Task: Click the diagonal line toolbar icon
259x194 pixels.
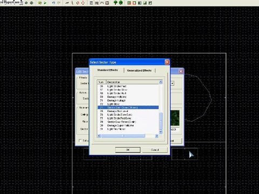Action: (67, 3)
